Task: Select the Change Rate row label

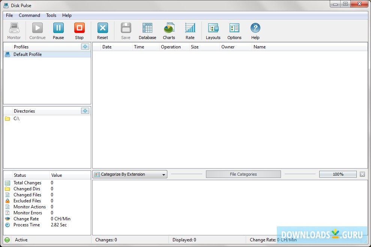Action: pyautogui.click(x=26, y=219)
